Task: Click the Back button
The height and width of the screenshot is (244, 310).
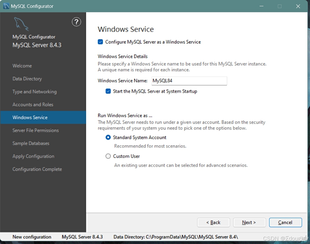Action: 213,222
